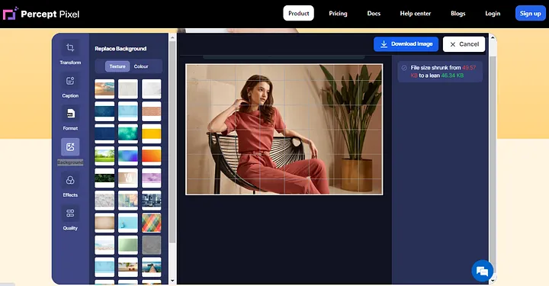Choose the solid yellow texture swatch
Image resolution: width=549 pixels, height=286 pixels.
point(151,133)
